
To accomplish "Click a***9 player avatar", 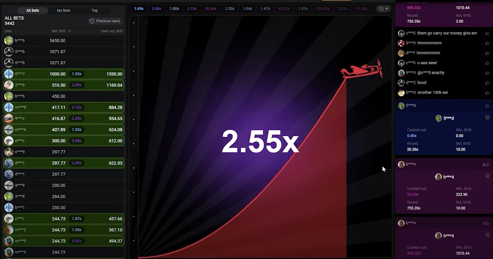I will (9, 185).
